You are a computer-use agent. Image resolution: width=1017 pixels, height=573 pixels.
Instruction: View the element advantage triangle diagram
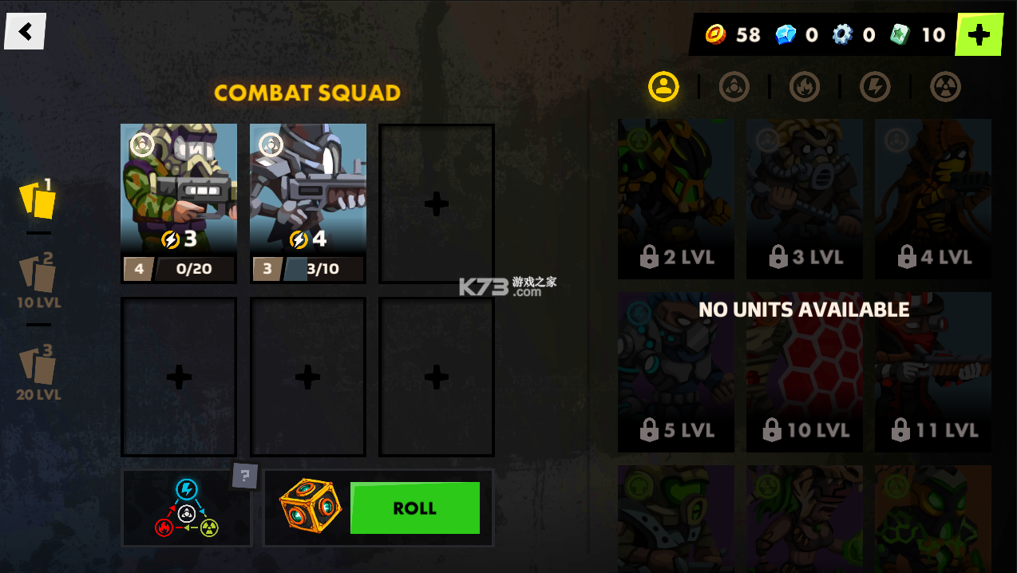(186, 508)
